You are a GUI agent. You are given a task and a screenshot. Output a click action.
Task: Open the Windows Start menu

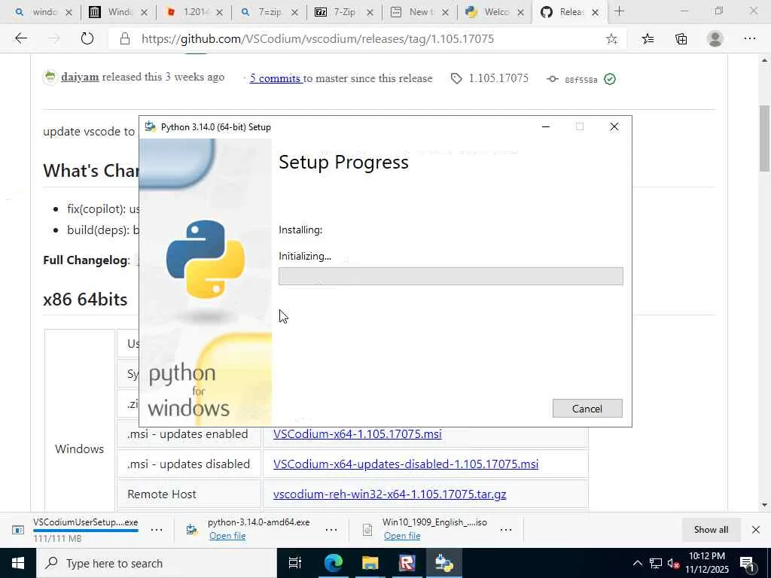pyautogui.click(x=18, y=563)
